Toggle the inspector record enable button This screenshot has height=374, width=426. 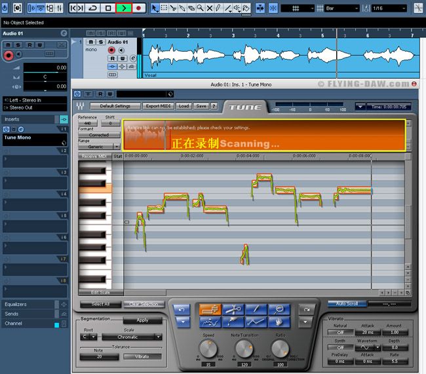9,55
